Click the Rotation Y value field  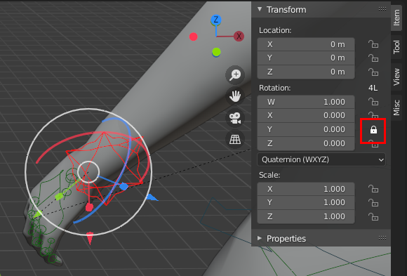306,129
